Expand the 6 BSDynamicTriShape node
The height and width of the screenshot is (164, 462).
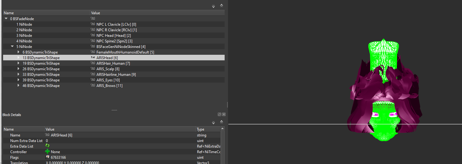(x=19, y=52)
